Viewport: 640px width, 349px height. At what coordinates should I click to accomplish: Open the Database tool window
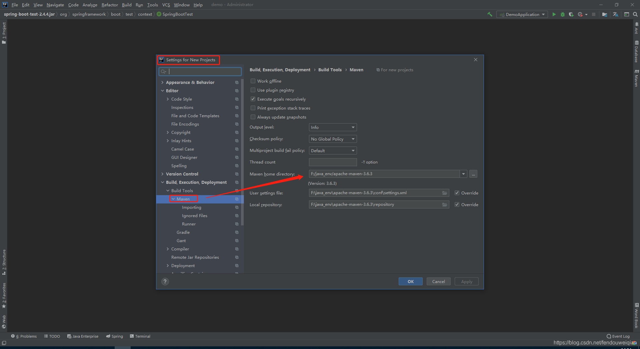click(637, 52)
